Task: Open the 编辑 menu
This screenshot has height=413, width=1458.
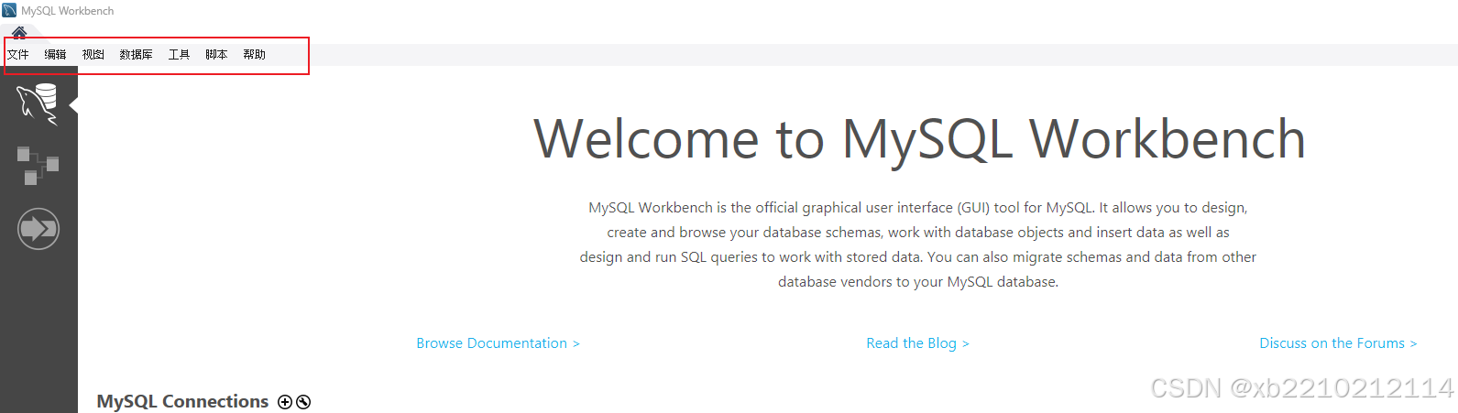Action: (56, 55)
